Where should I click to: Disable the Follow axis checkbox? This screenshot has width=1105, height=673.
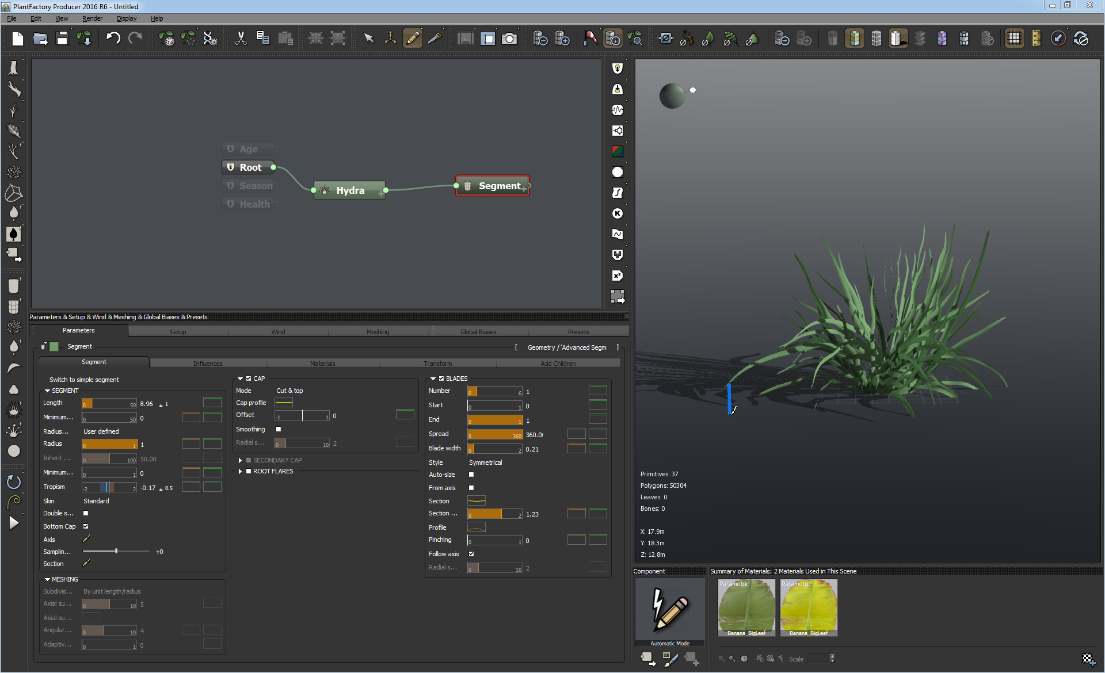pyautogui.click(x=471, y=554)
